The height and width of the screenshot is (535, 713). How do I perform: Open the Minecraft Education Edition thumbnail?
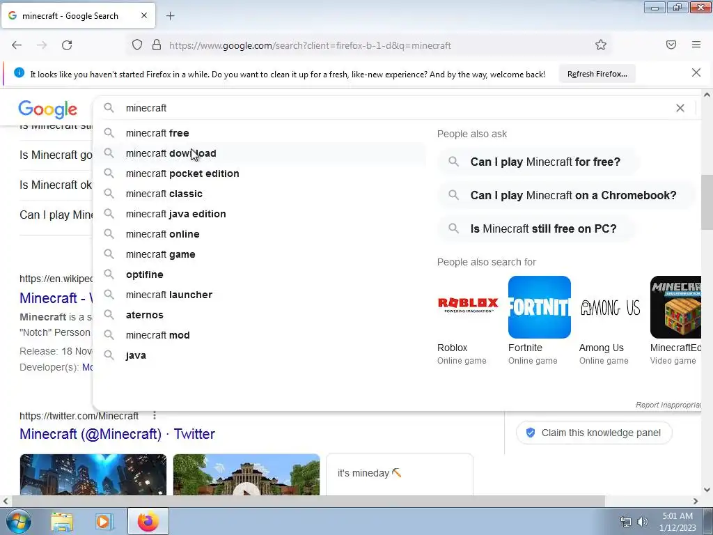coord(675,307)
